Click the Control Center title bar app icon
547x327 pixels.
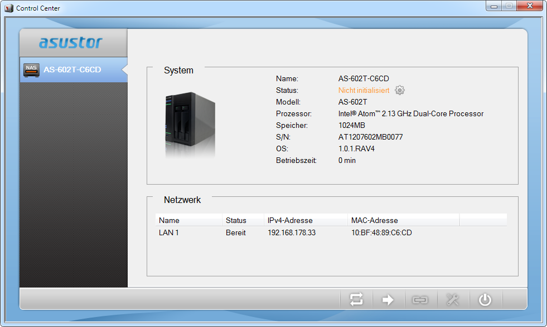tap(9, 8)
